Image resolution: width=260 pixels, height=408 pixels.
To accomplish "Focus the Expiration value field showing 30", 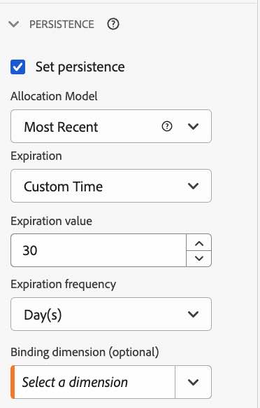I will (99, 250).
